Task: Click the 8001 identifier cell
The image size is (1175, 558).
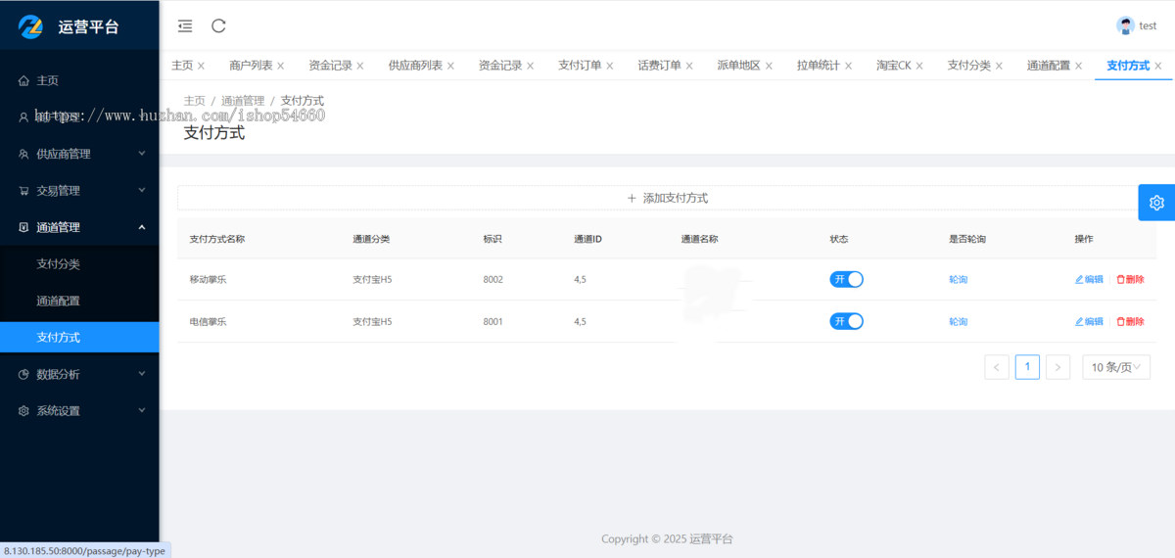Action: (493, 321)
